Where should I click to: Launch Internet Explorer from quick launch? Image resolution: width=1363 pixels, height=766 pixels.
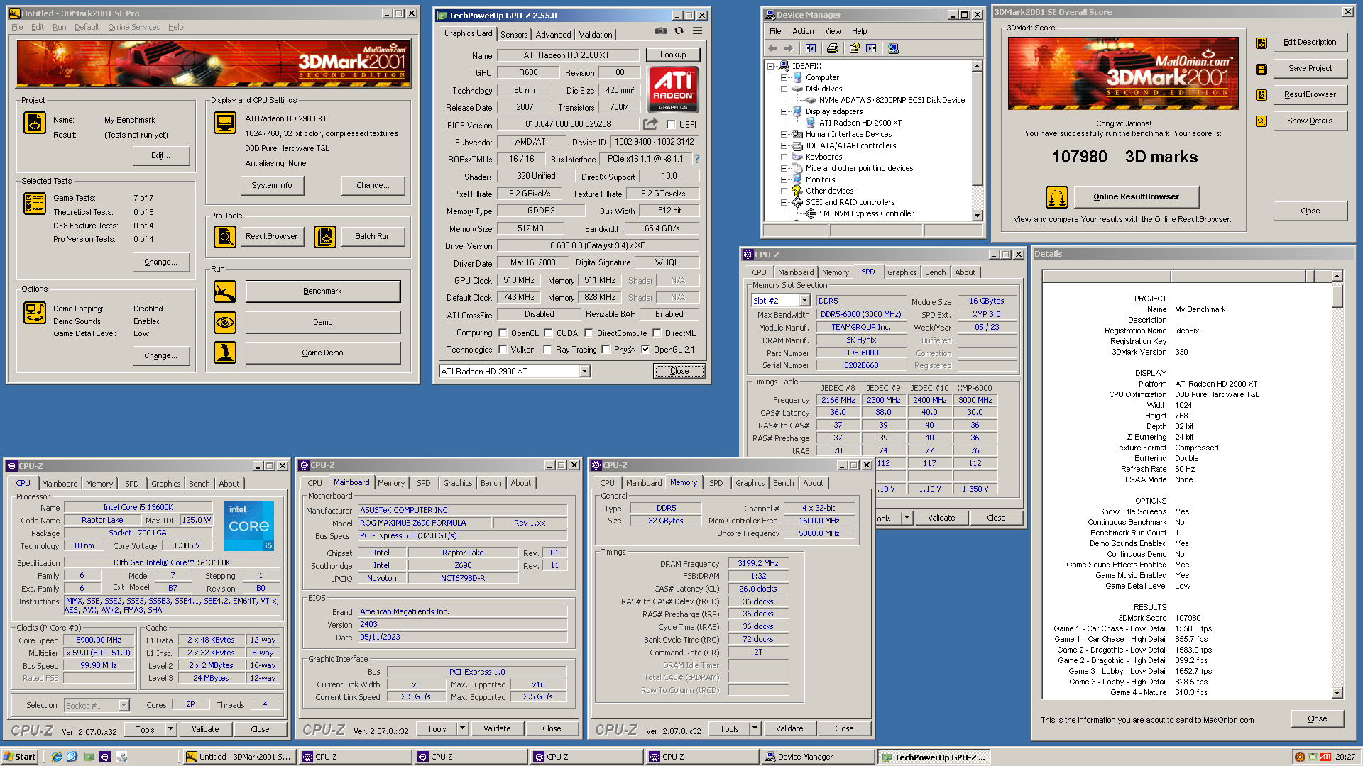(57, 757)
